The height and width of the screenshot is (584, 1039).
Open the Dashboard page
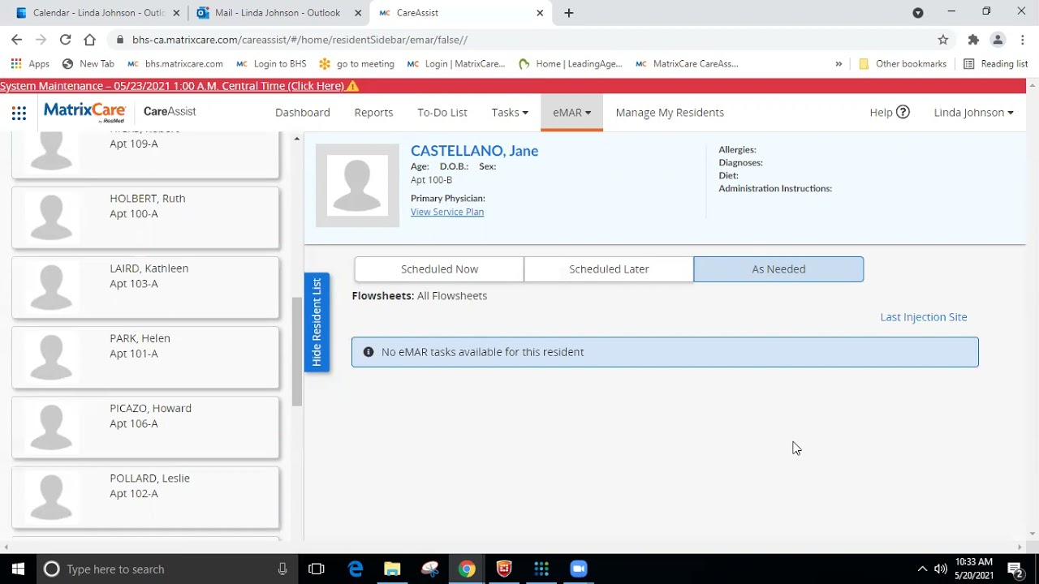click(303, 112)
